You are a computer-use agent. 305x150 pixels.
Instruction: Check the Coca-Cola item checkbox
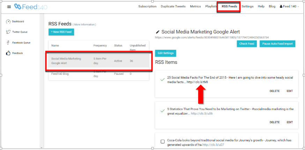(x=163, y=141)
